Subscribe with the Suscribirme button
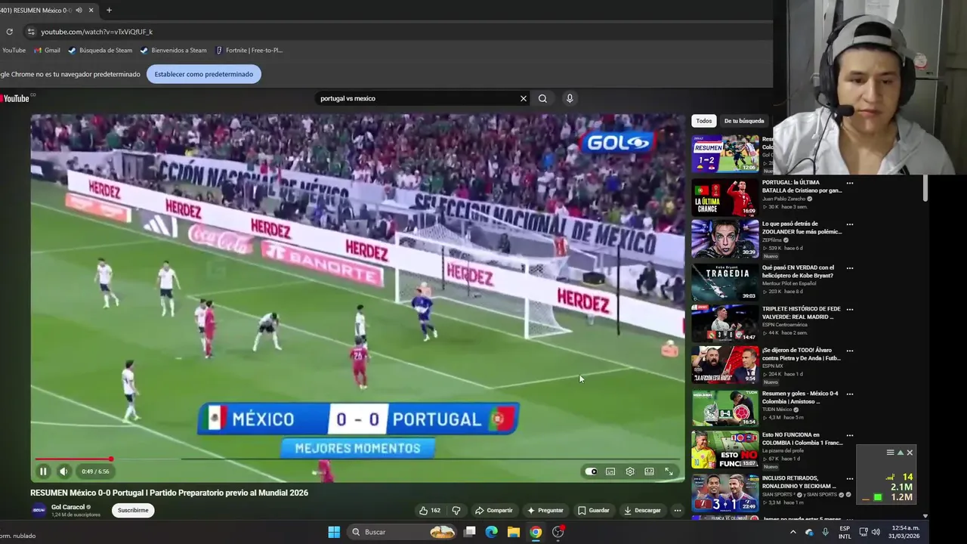The image size is (967, 544). 133,511
